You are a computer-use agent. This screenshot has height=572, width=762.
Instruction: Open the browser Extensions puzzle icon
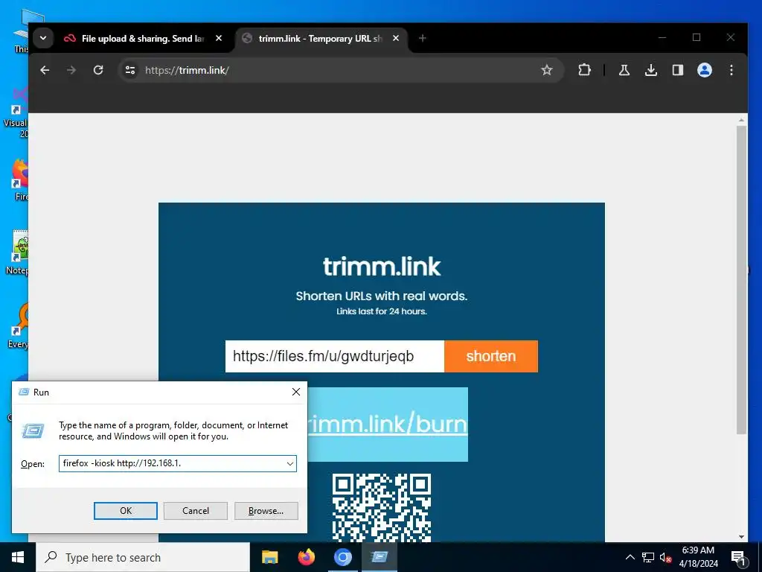coord(584,70)
